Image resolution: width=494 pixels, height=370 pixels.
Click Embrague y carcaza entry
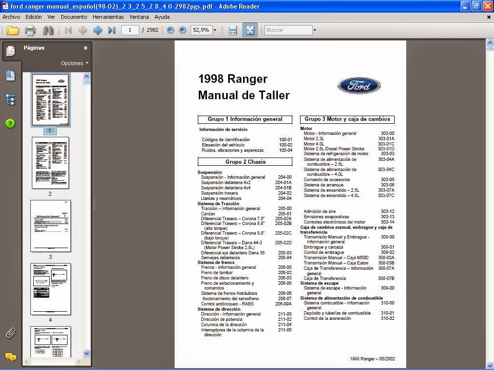click(323, 247)
